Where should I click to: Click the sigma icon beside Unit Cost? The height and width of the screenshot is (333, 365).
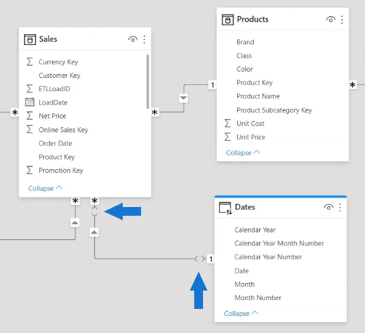click(228, 123)
